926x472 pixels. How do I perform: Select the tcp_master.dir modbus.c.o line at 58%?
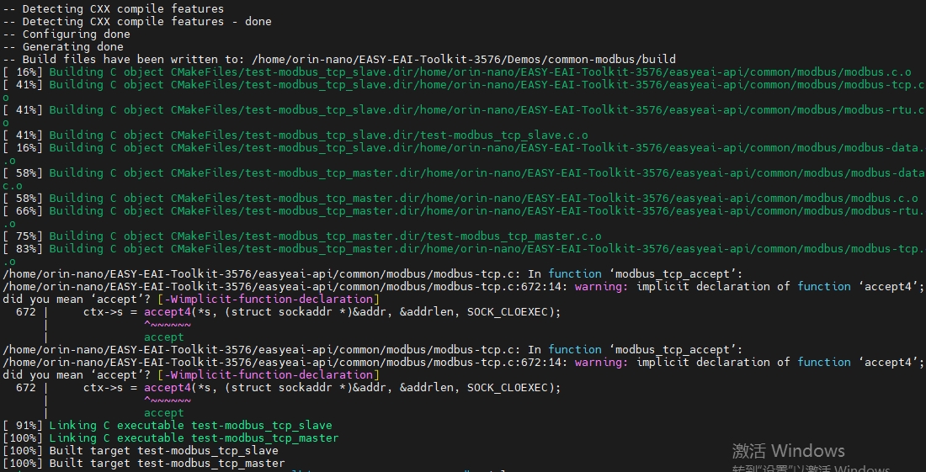coord(460,199)
